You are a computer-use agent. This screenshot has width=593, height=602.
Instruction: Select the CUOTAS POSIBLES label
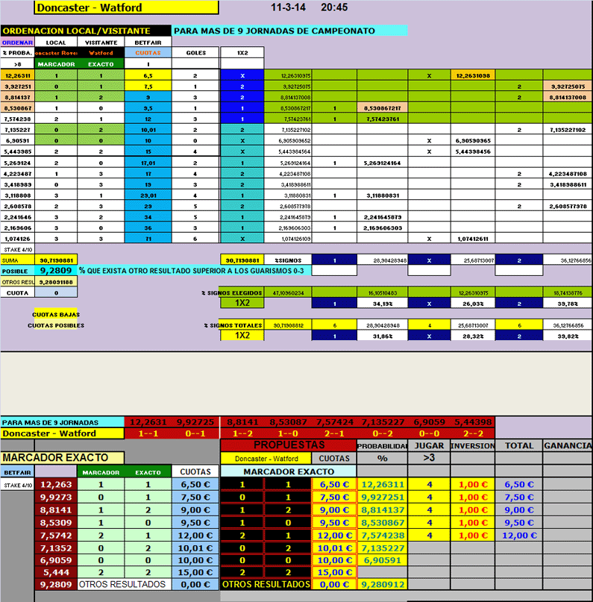[56, 325]
